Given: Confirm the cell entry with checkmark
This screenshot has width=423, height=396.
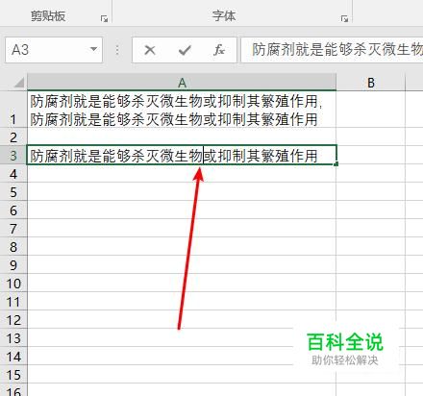Looking at the screenshot, I should [185, 50].
